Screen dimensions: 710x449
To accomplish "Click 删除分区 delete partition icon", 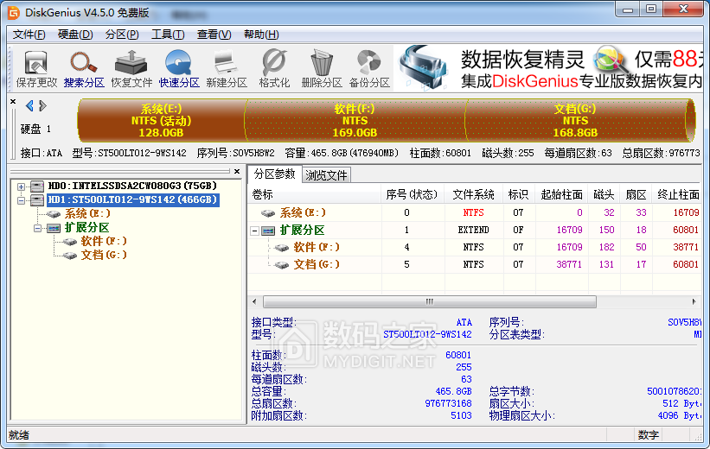I will point(322,69).
